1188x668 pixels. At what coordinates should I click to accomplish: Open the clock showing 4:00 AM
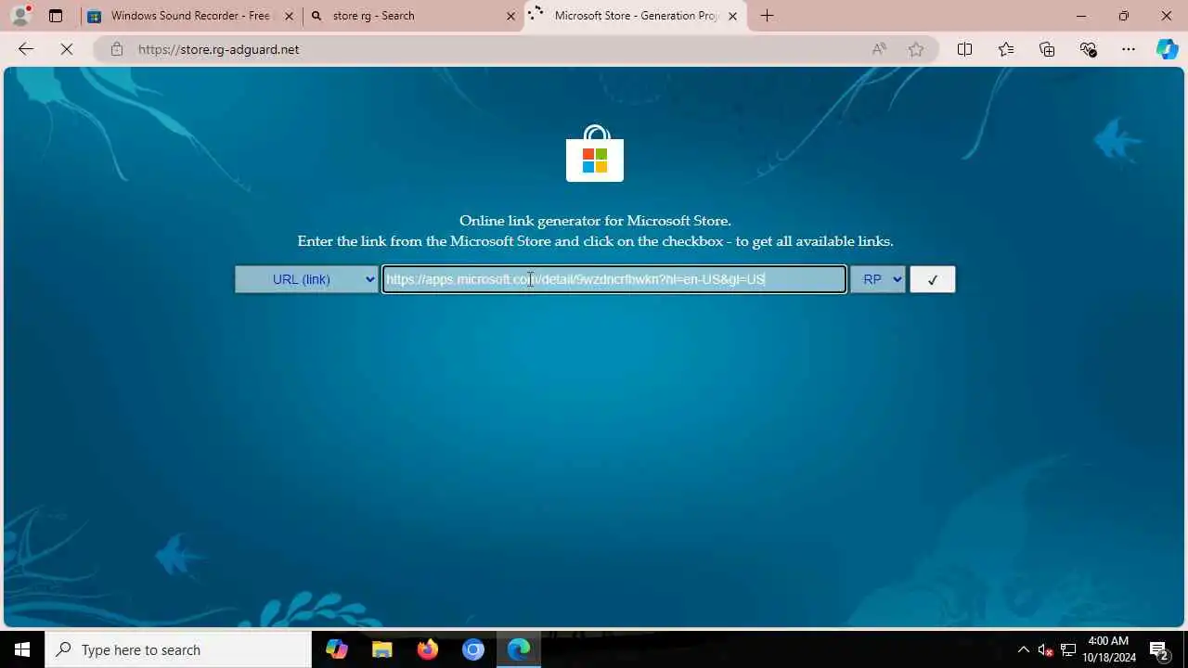pyautogui.click(x=1109, y=649)
